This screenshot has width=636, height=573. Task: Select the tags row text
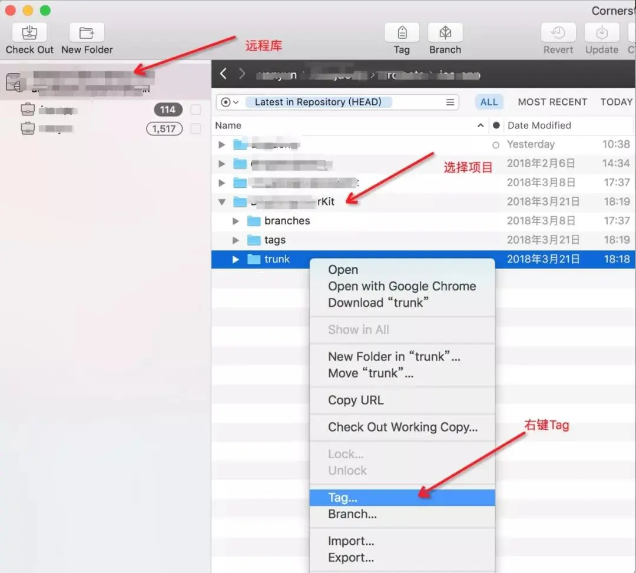(275, 240)
